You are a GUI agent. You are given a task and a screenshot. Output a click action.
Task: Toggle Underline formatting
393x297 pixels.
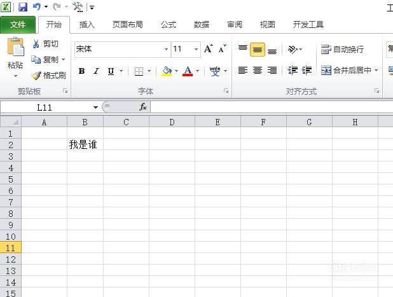(111, 71)
